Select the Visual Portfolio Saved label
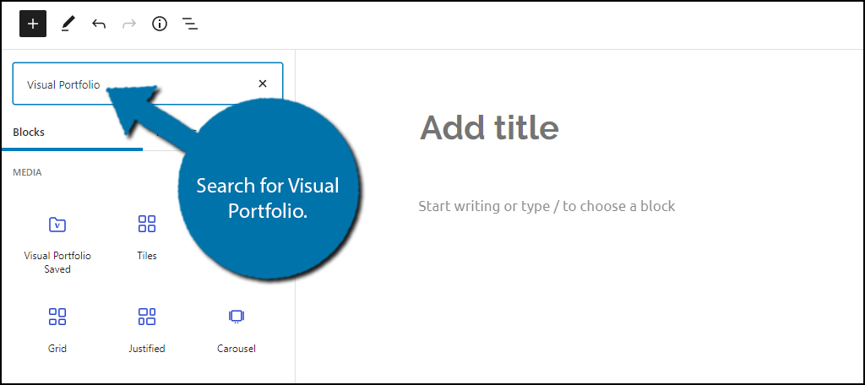 [57, 263]
